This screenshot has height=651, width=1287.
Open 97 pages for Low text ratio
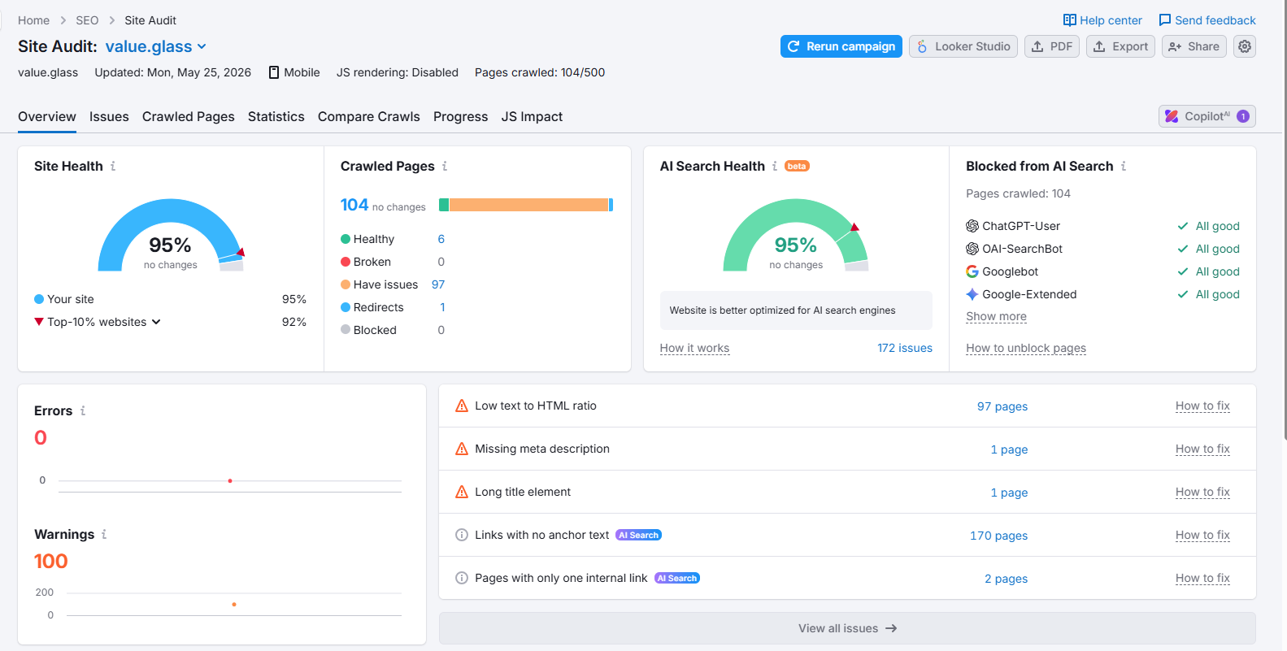point(1002,406)
